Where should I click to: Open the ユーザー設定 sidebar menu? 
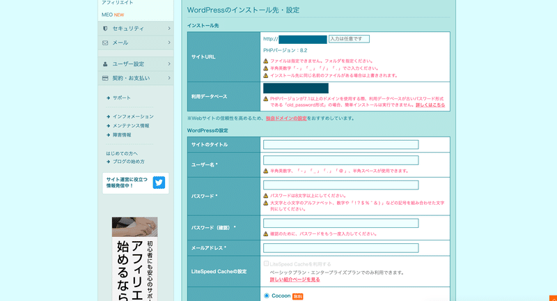click(x=136, y=64)
